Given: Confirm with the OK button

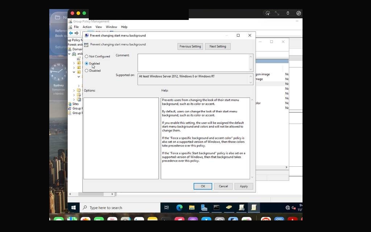Looking at the screenshot, I should 203,186.
